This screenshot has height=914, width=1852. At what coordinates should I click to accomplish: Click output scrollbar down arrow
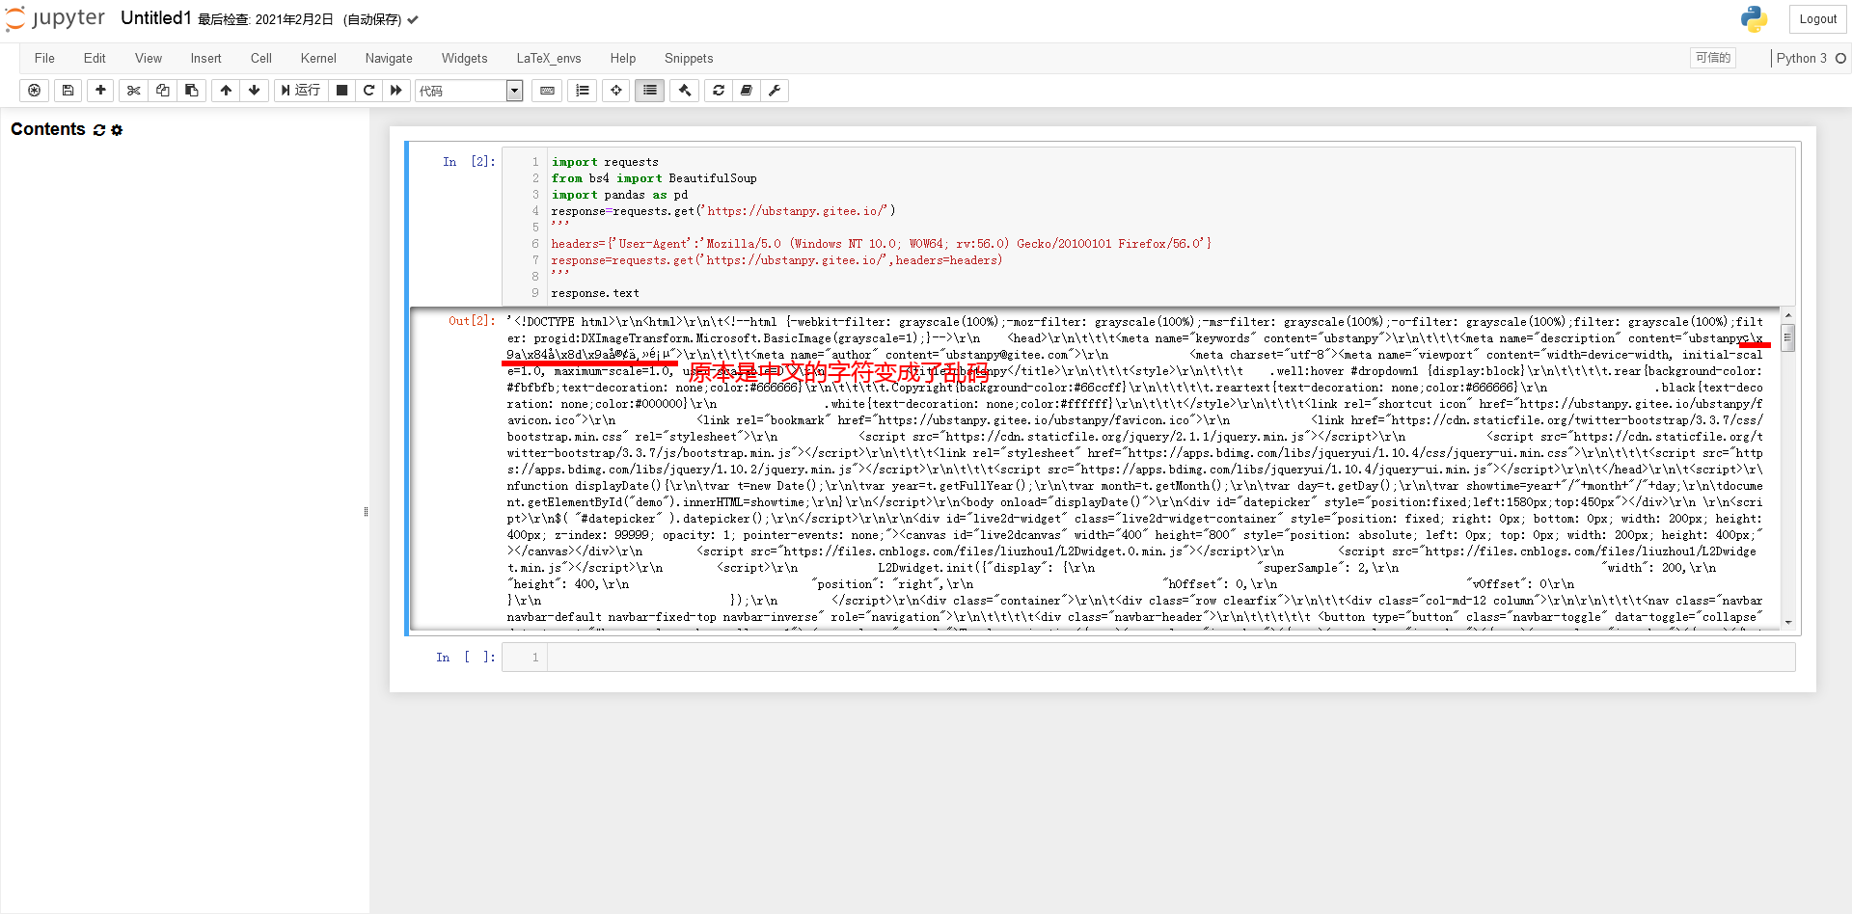coord(1788,623)
